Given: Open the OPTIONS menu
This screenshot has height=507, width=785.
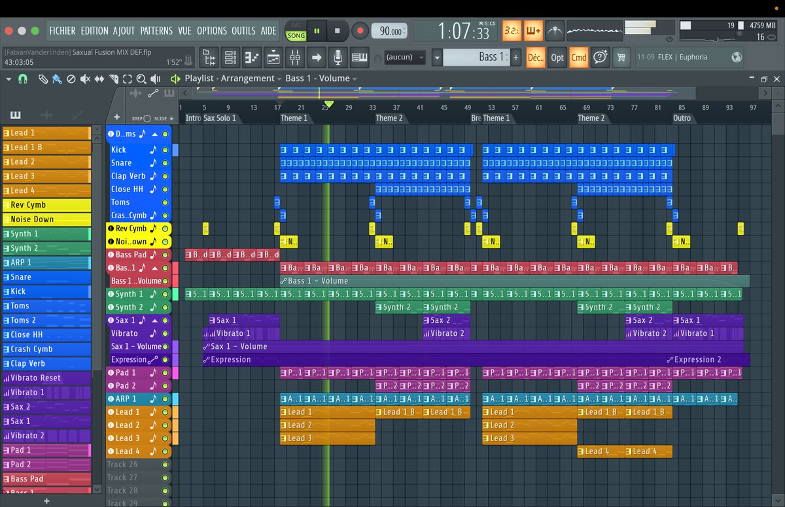Looking at the screenshot, I should (212, 31).
